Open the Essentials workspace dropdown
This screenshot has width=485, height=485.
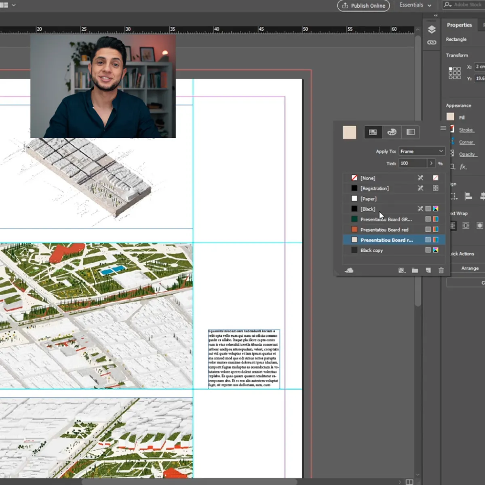[415, 5]
